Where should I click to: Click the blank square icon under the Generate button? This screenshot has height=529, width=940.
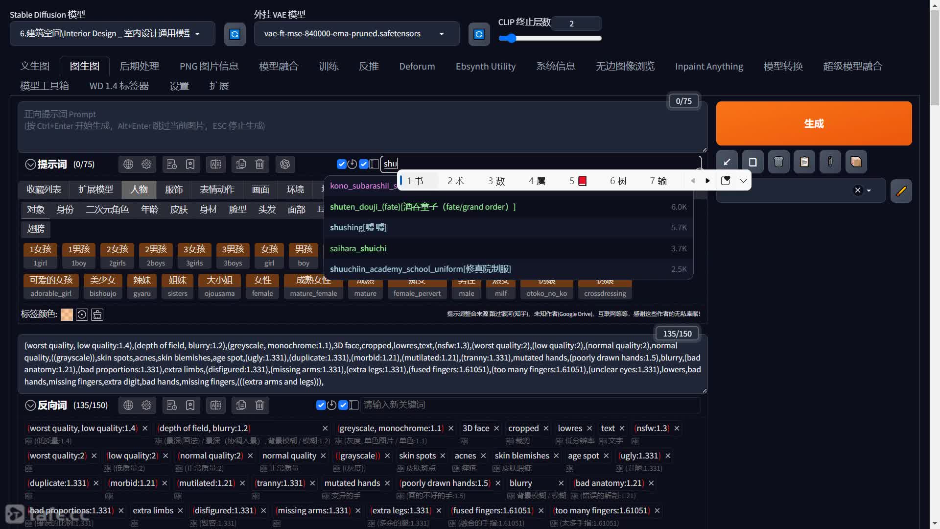[x=753, y=162]
